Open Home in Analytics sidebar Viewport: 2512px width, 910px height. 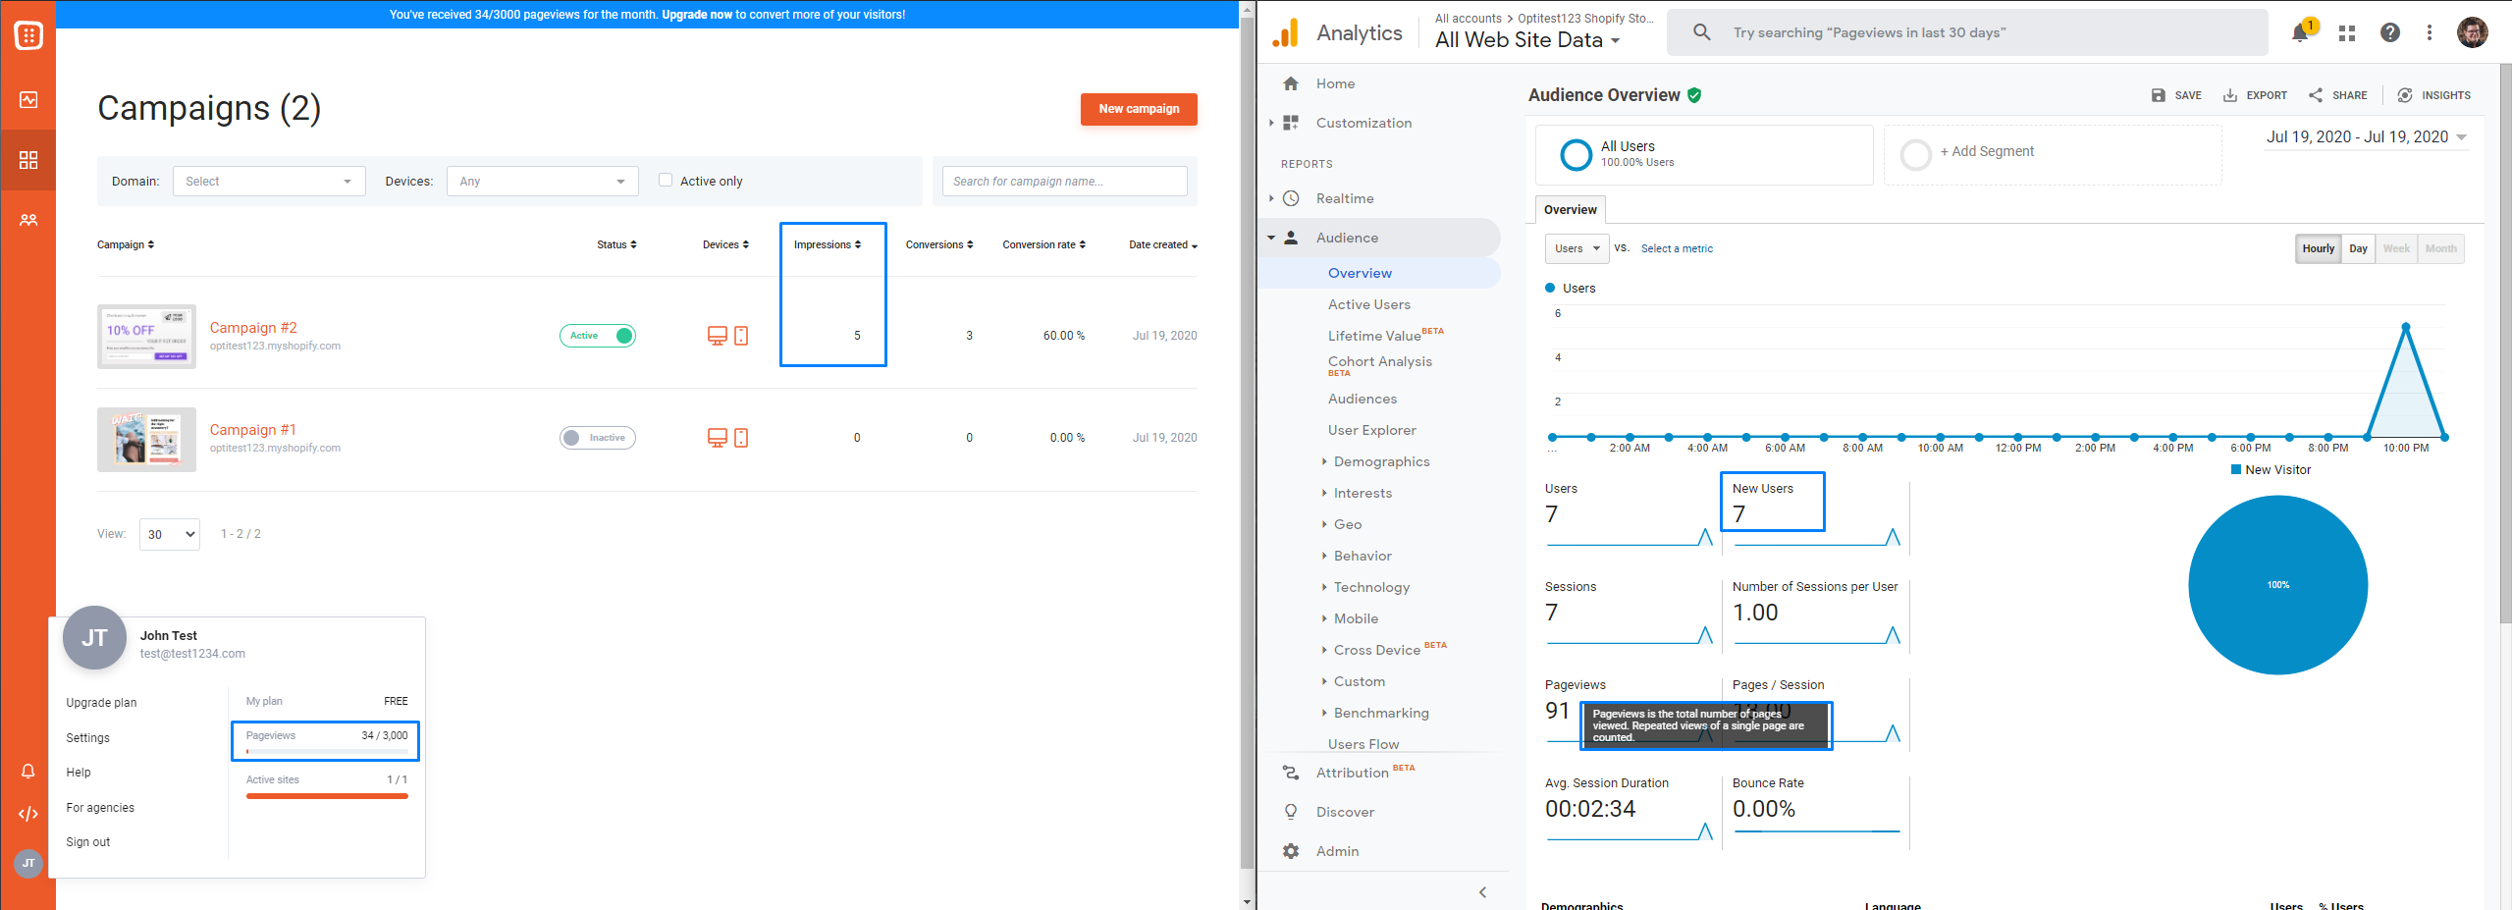tap(1335, 83)
